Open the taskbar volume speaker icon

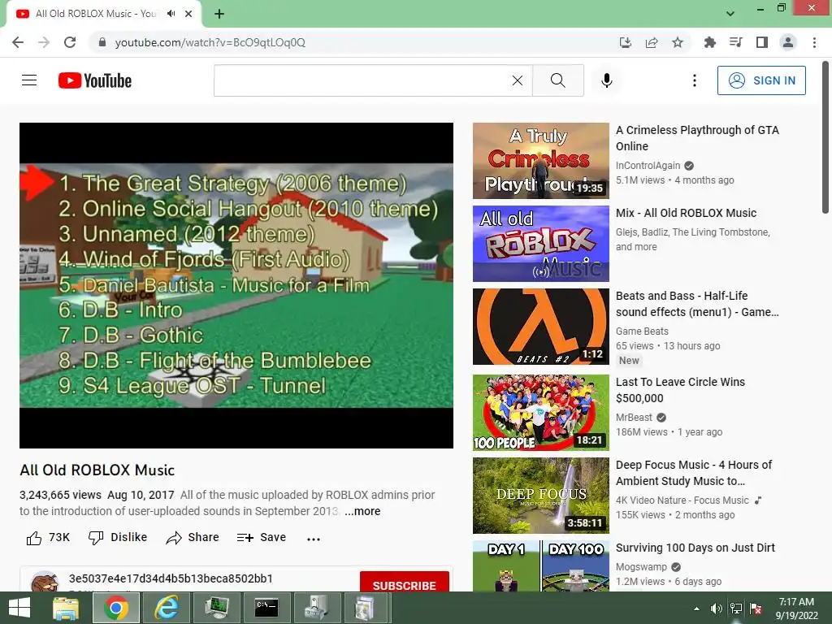pos(716,609)
